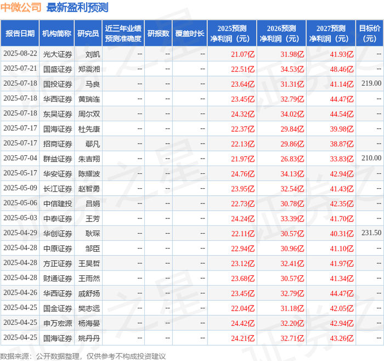The height and width of the screenshot is (361, 384).
Task: Click institution 东吴证券
Action: (x=58, y=114)
